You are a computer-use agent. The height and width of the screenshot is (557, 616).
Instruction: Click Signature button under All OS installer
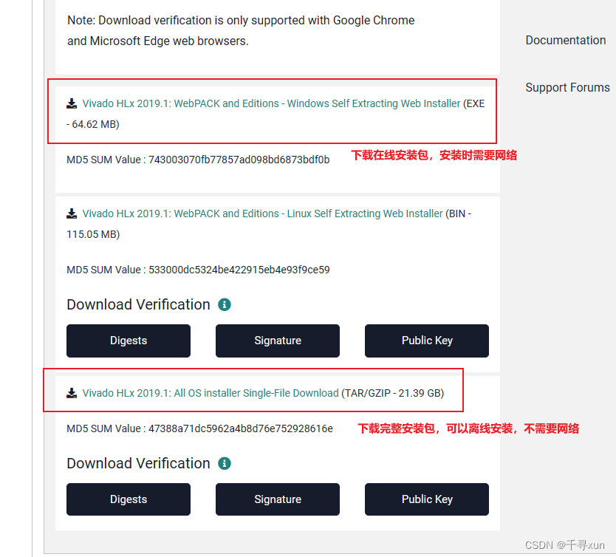(x=278, y=499)
